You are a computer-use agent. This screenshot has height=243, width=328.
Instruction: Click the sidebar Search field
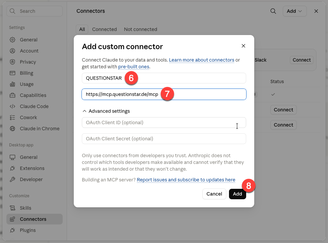[34, 11]
